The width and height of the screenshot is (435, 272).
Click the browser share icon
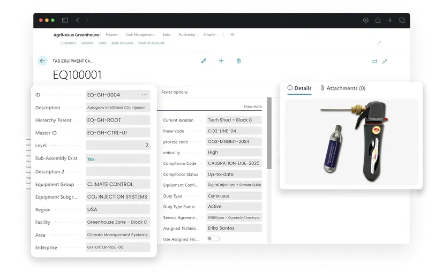click(x=378, y=20)
